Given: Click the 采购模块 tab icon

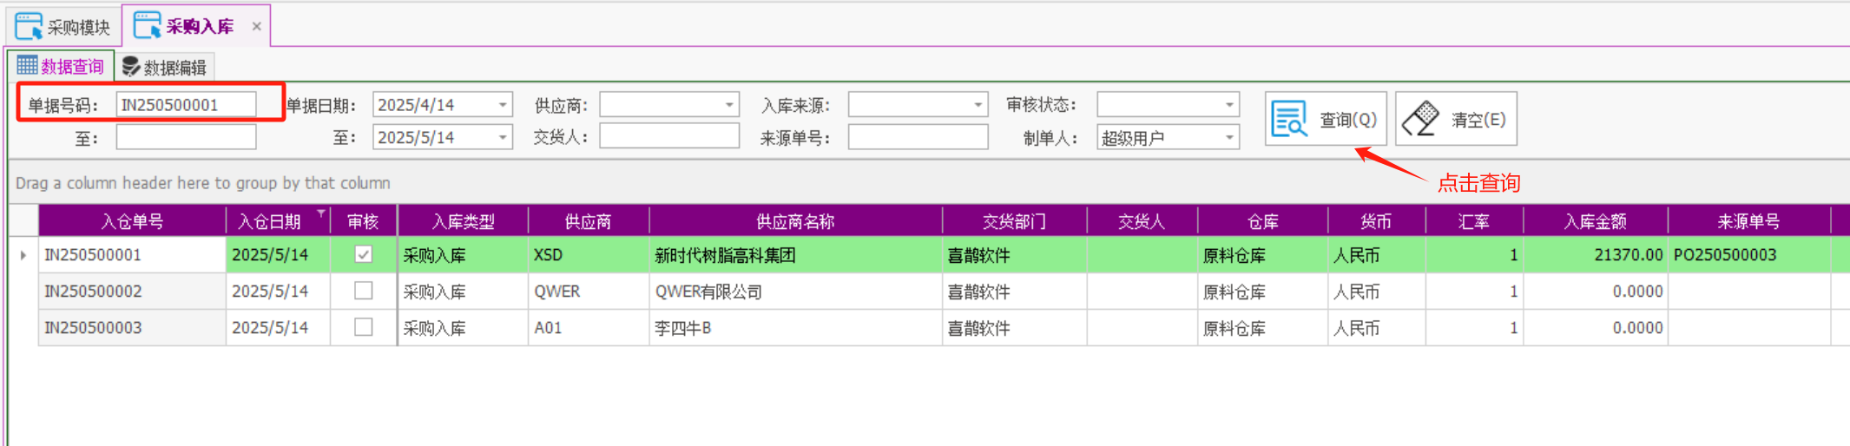Looking at the screenshot, I should coord(29,26).
